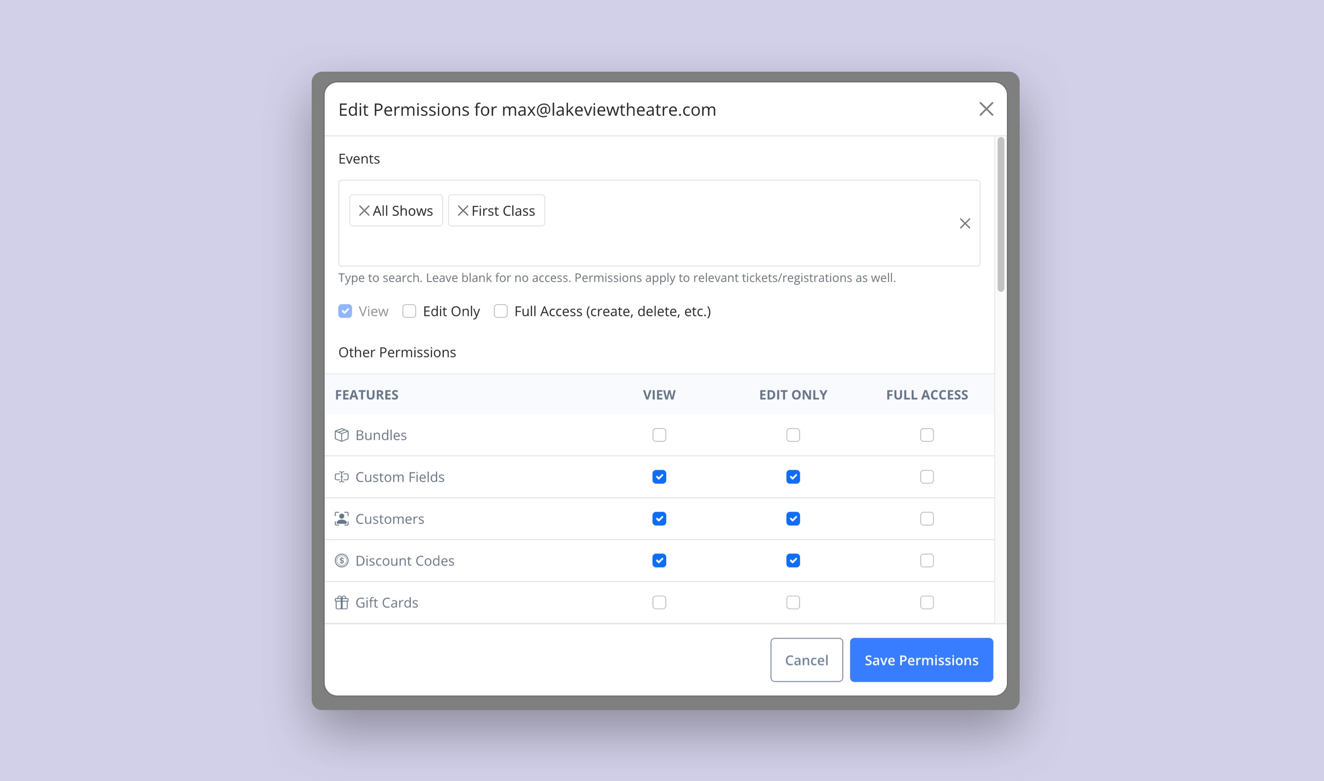Check Full Access for Gift Cards
1324x781 pixels.
coord(926,602)
